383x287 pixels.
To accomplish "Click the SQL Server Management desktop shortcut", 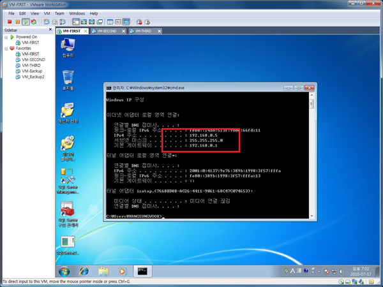I will 68,181.
